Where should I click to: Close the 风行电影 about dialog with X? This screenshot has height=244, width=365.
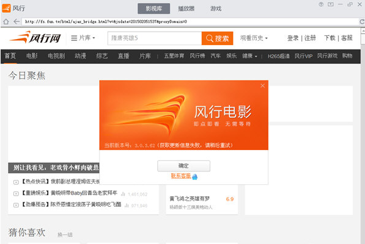click(262, 85)
